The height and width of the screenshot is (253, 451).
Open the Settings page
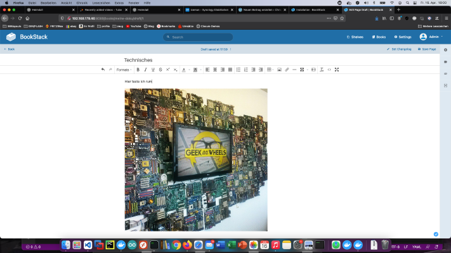[403, 37]
